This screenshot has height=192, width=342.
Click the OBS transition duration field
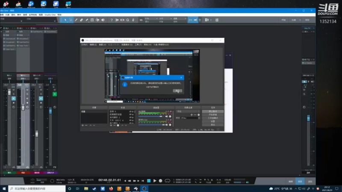pyautogui.click(x=189, y=118)
